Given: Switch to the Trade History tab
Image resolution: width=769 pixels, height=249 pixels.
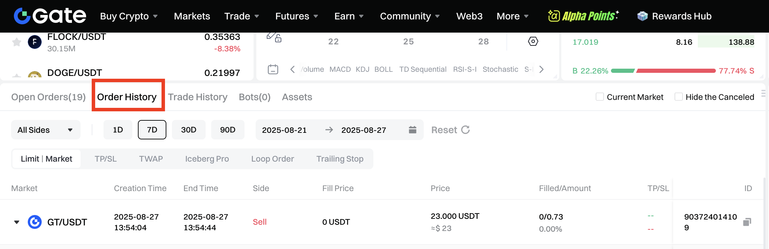Looking at the screenshot, I should tap(198, 97).
